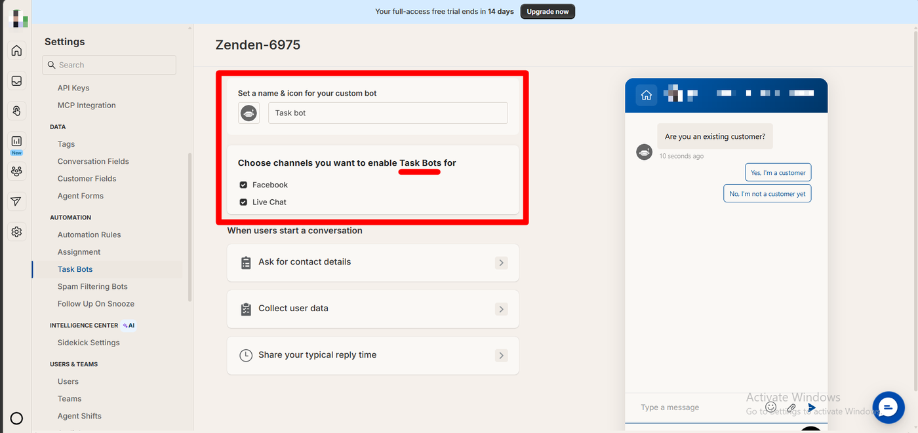Click the DATA section header
This screenshot has width=918, height=433.
[x=58, y=127]
